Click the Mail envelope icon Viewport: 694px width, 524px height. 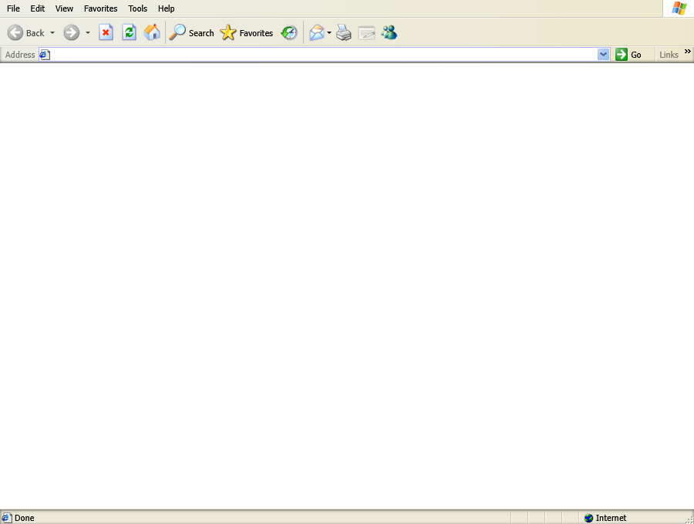316,32
